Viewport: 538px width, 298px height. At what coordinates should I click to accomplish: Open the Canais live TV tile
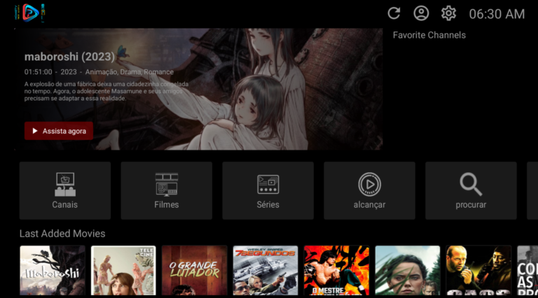click(x=65, y=190)
